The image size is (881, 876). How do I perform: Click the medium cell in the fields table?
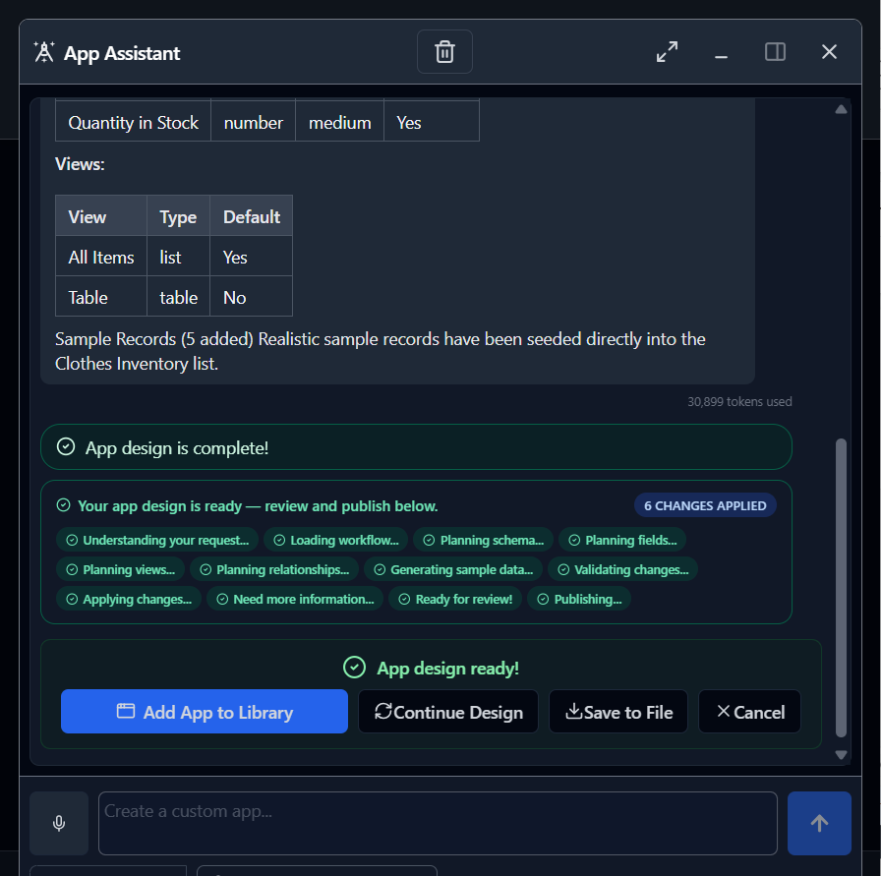point(340,122)
